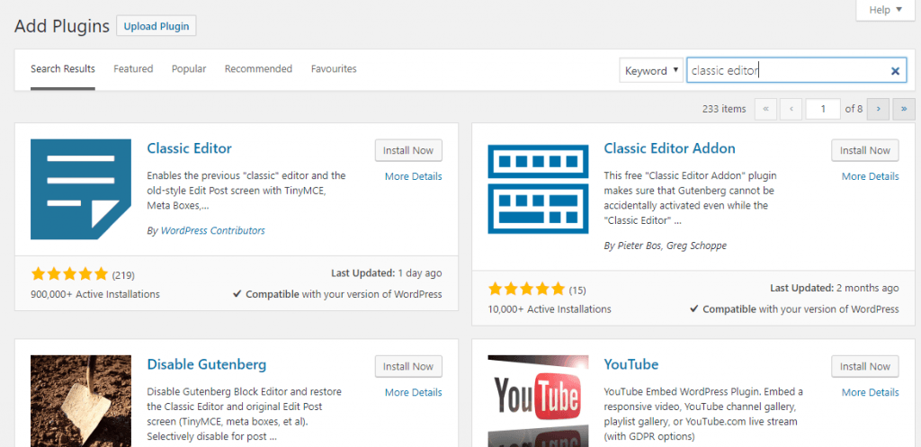Install the Classic Editor plugin
Viewport: 921px width, 447px height.
coord(408,151)
